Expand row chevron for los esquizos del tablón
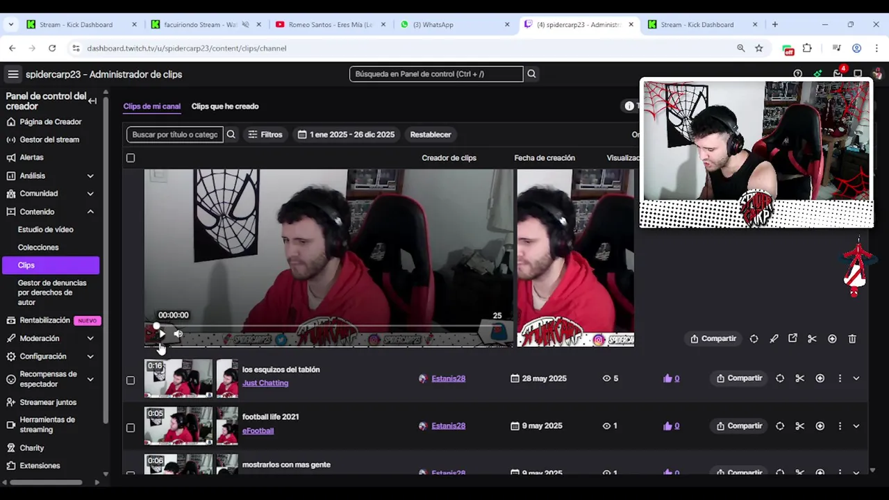 point(856,378)
